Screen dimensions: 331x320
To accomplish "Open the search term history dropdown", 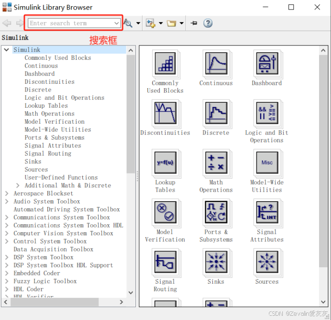I will pos(117,23).
